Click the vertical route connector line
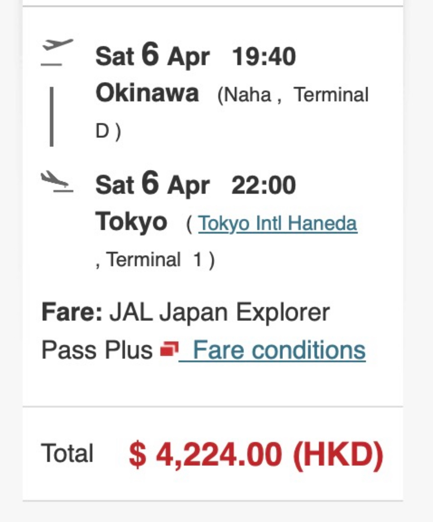Screen dimensions: 433x522 pos(51,116)
